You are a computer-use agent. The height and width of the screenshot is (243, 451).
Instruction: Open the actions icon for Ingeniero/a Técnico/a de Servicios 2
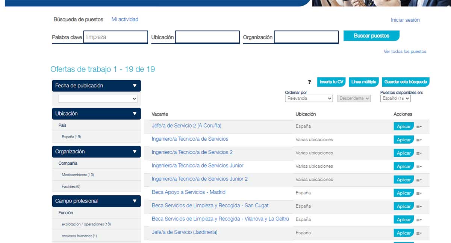point(419,153)
